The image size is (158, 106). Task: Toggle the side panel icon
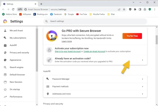[140, 9]
